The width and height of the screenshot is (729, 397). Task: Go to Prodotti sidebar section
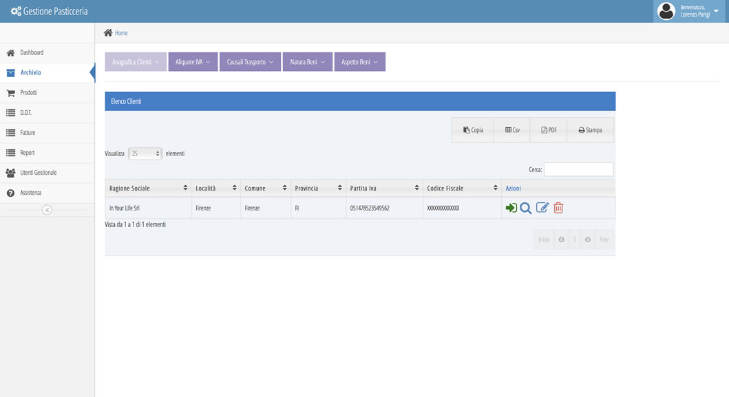pos(28,93)
